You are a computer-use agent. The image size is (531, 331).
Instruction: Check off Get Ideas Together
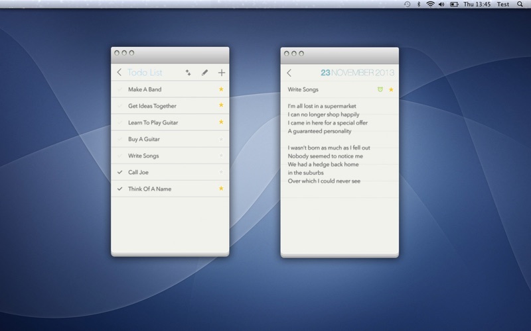(x=119, y=106)
